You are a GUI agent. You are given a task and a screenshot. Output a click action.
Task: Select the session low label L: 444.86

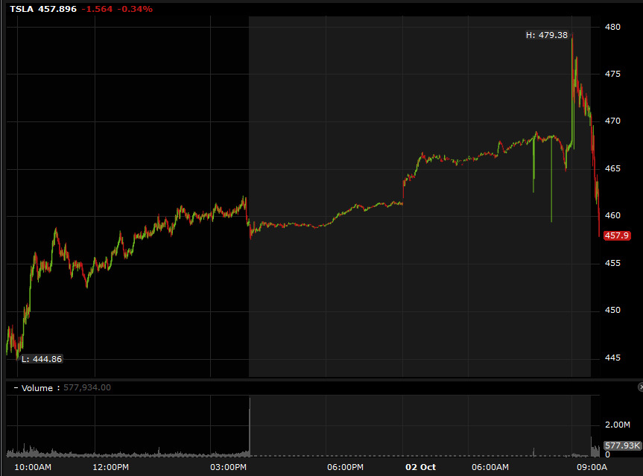[41, 359]
